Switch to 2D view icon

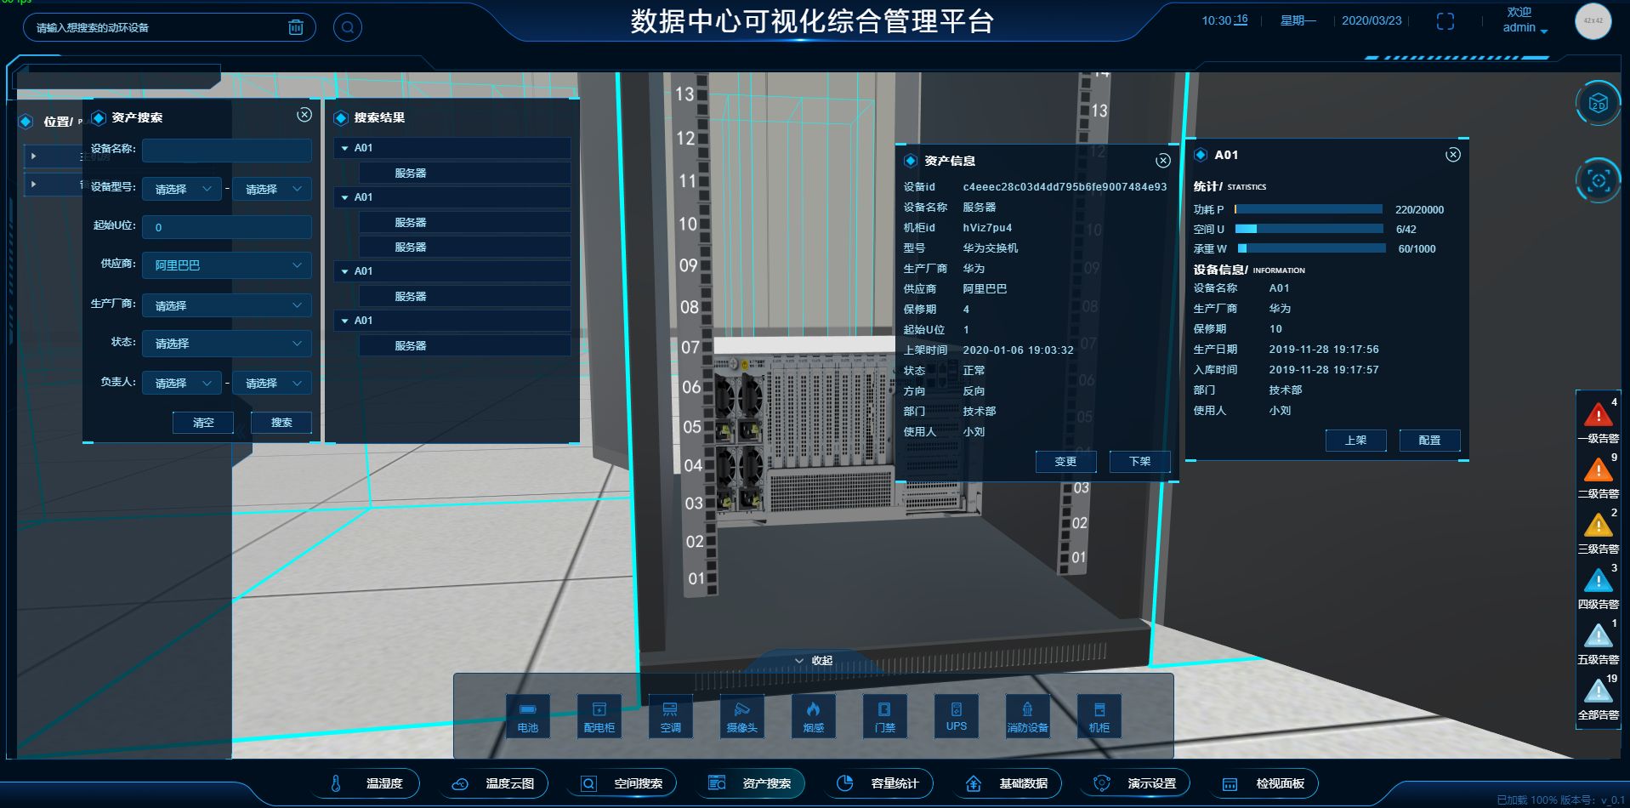pyautogui.click(x=1598, y=104)
